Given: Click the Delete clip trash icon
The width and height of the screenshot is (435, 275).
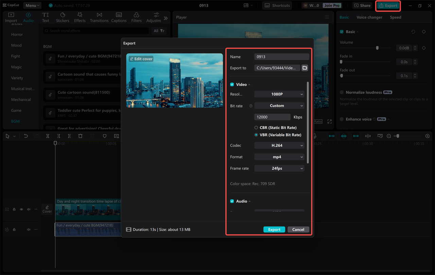Looking at the screenshot, I should coord(80,136).
